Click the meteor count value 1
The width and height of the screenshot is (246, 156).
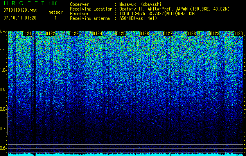coord(56,18)
